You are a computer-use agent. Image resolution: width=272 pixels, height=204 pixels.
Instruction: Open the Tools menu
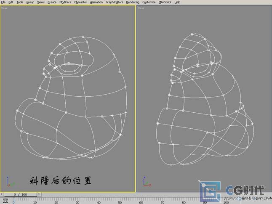tap(20, 2)
